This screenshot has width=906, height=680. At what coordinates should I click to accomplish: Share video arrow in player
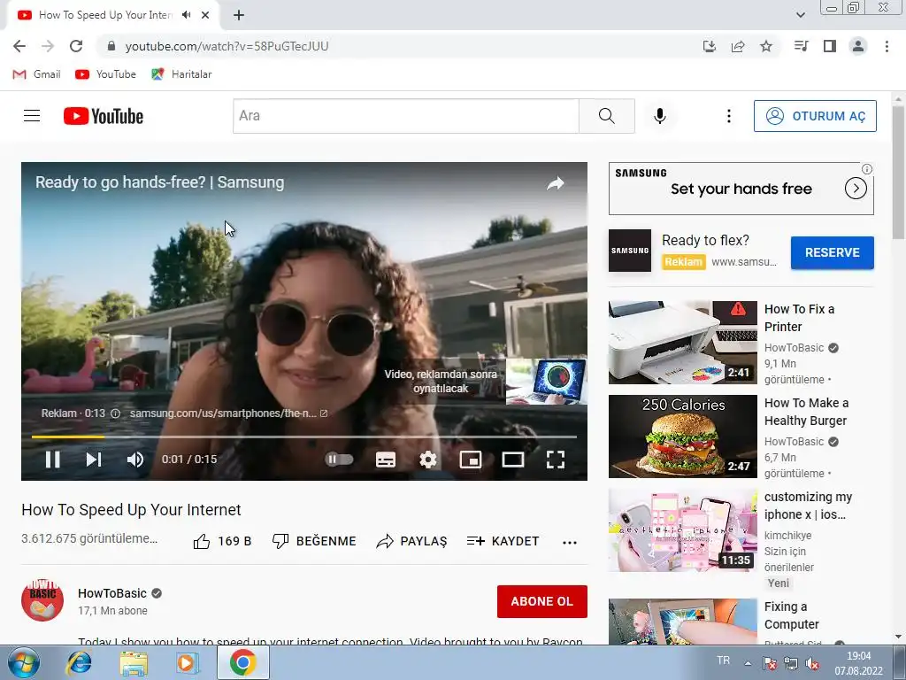[x=556, y=183]
